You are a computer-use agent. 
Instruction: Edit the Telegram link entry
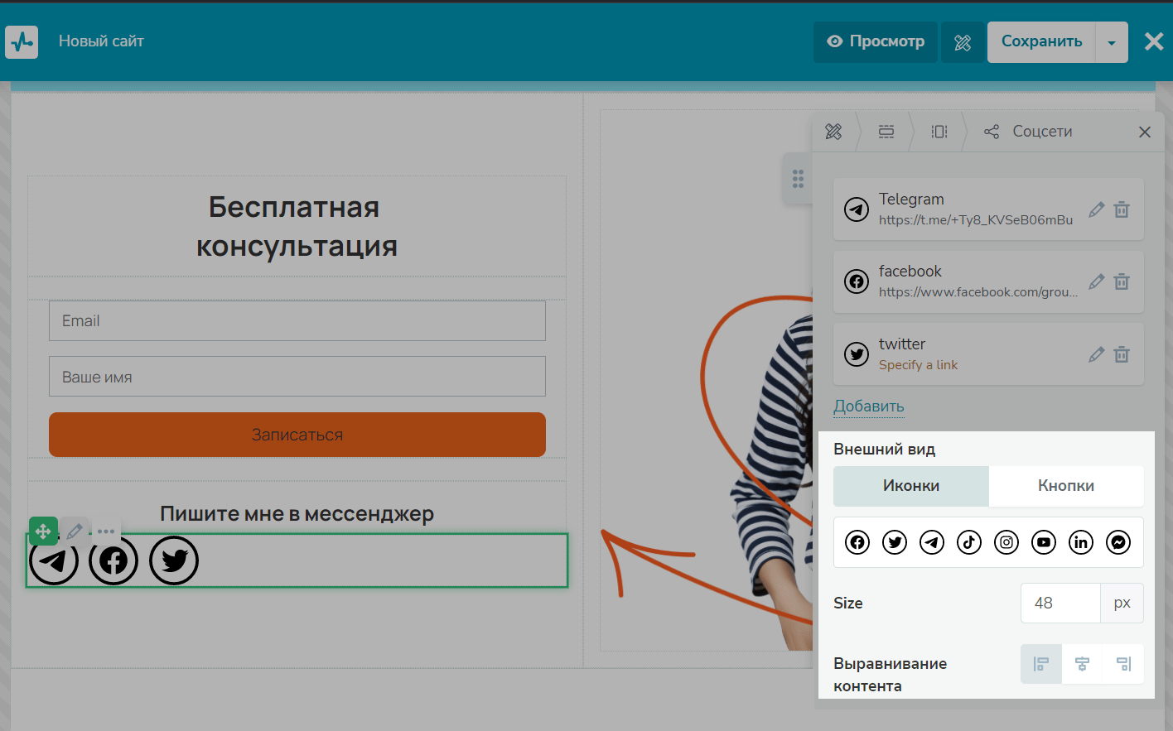click(1096, 209)
